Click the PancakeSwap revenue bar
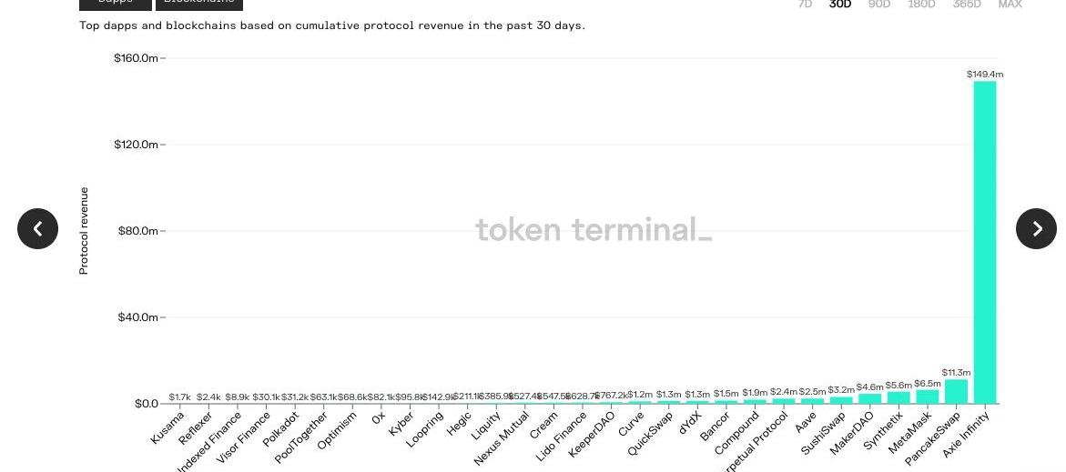The image size is (1066, 472). (x=956, y=392)
